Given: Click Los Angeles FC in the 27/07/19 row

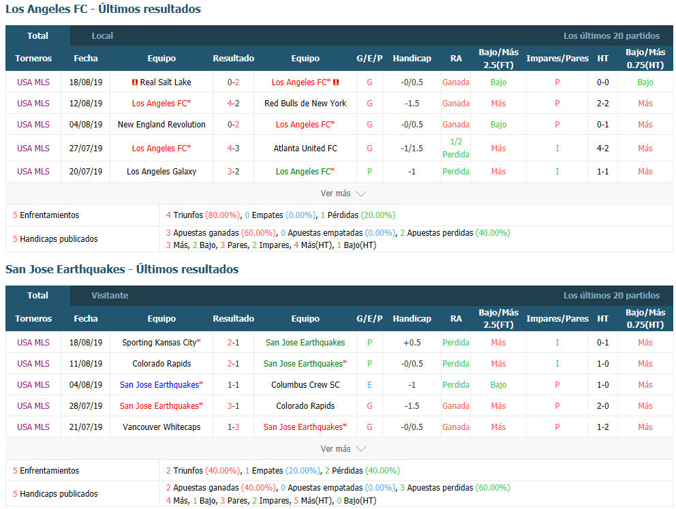Looking at the screenshot, I should (x=159, y=149).
